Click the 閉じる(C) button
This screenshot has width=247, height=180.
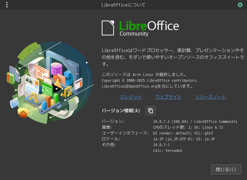[226, 169]
